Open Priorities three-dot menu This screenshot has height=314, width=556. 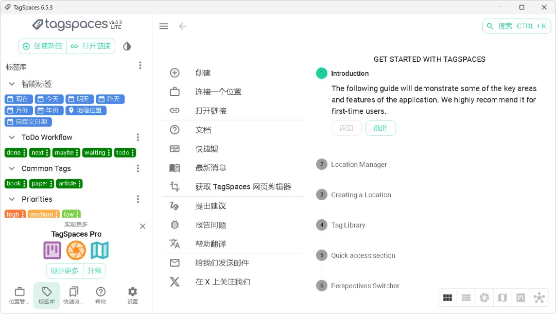pyautogui.click(x=138, y=199)
